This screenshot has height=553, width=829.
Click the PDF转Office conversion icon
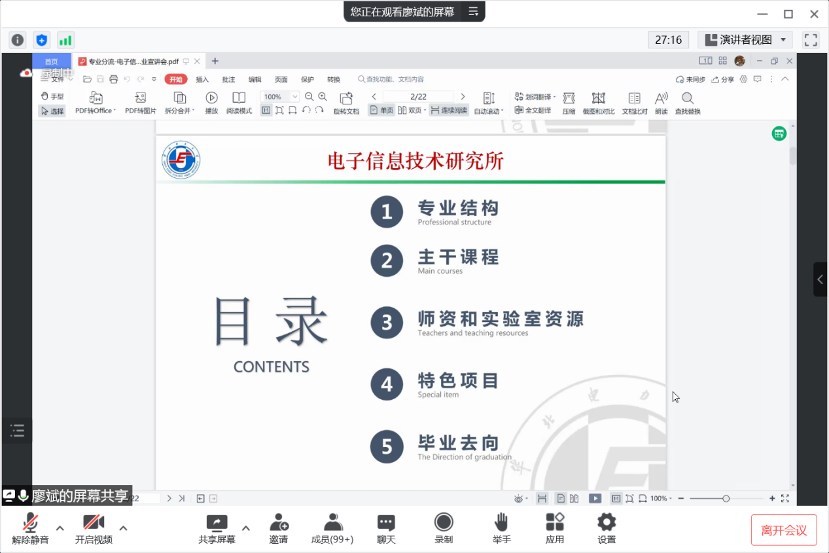click(96, 98)
